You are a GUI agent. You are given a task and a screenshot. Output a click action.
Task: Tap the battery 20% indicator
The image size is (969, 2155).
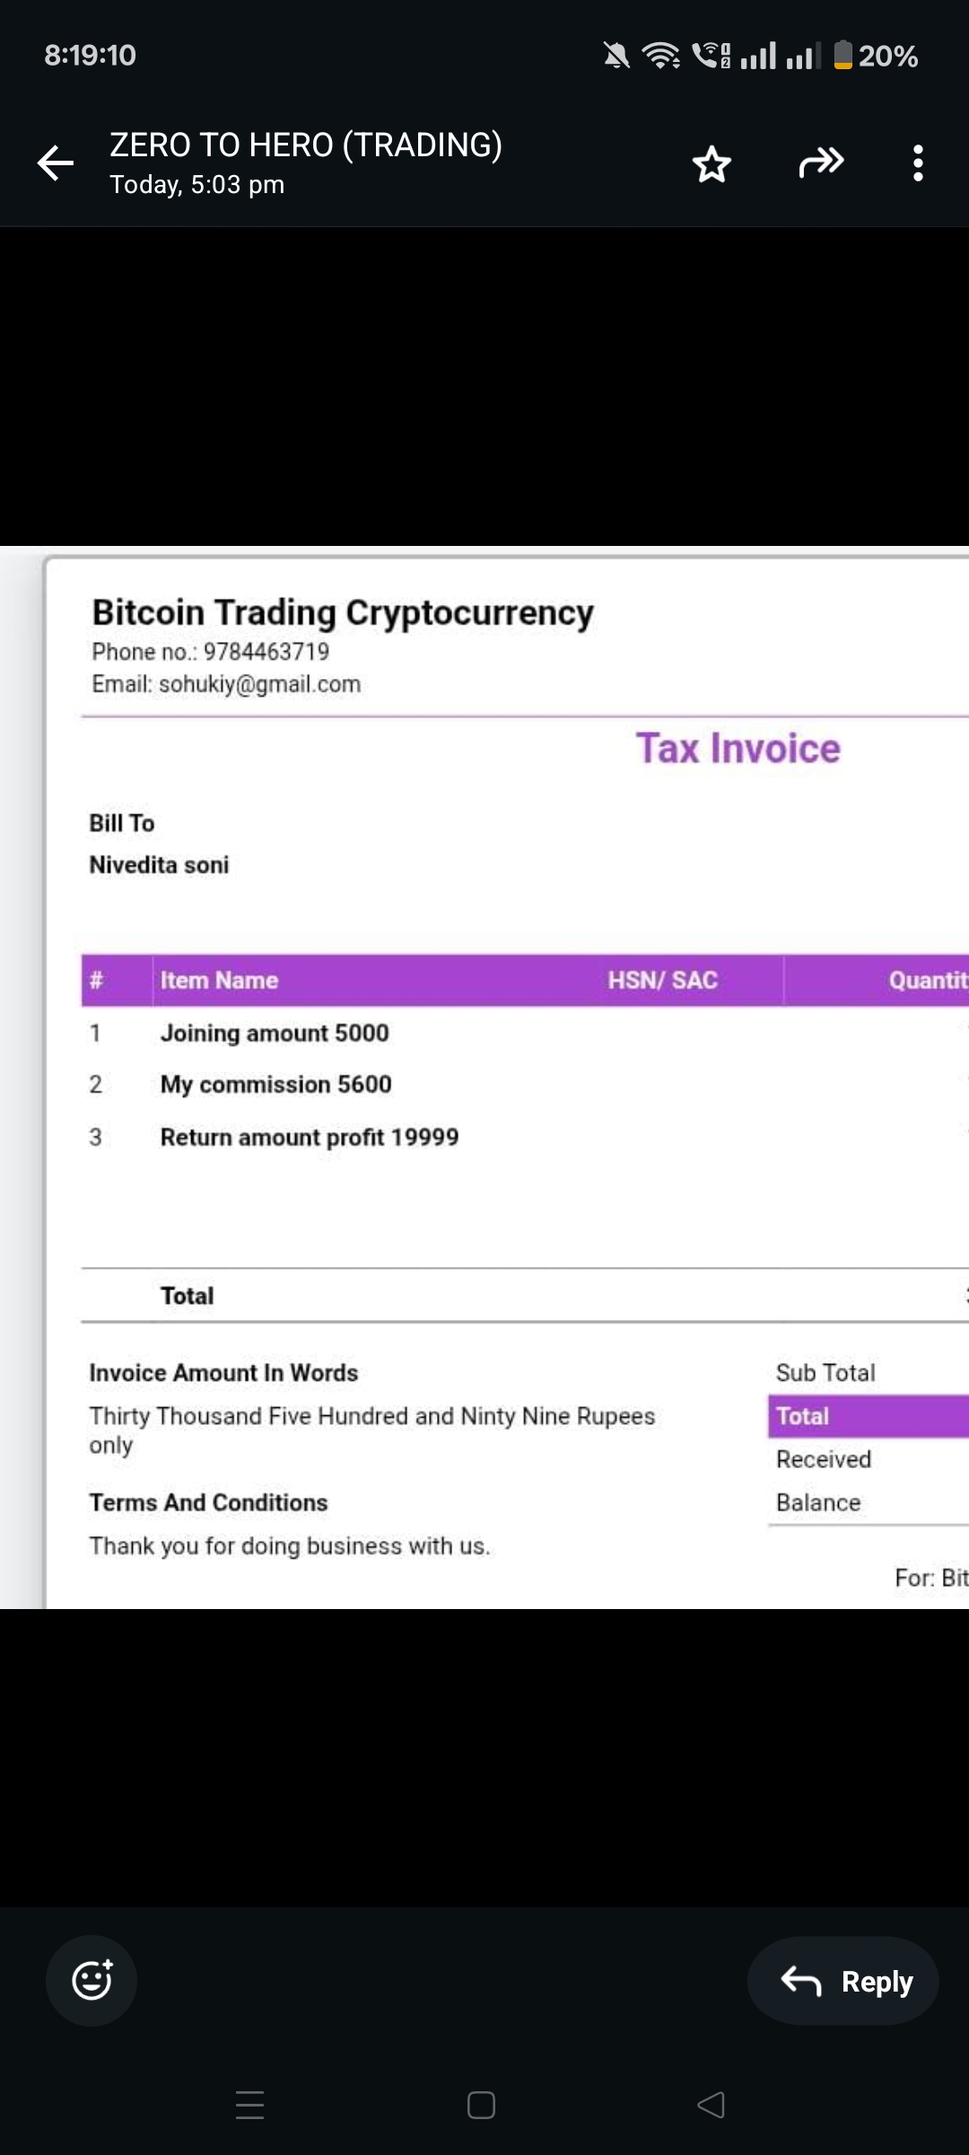pyautogui.click(x=875, y=56)
